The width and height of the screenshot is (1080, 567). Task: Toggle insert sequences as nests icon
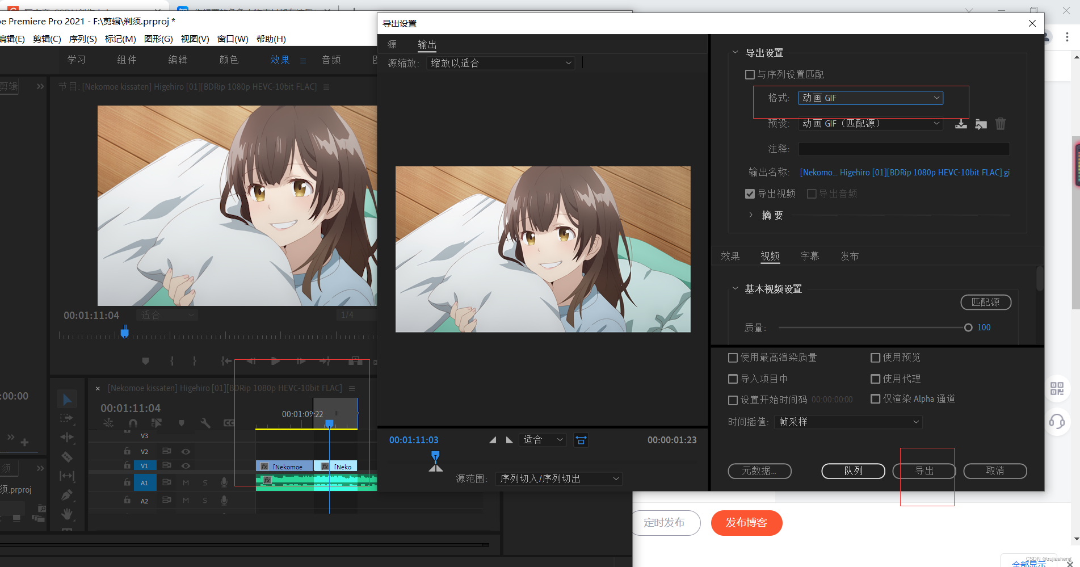click(x=108, y=423)
